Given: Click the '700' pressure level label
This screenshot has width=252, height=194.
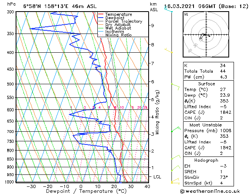Looking at the screenshot, I should pyautogui.click(x=11, y=132).
